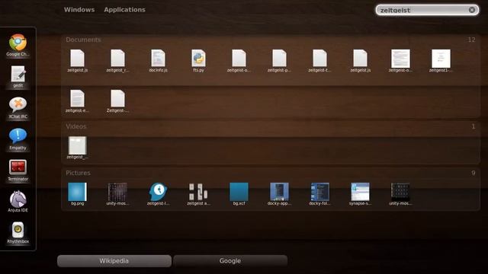
Task: Start Terminator from the dock
Action: (x=18, y=170)
